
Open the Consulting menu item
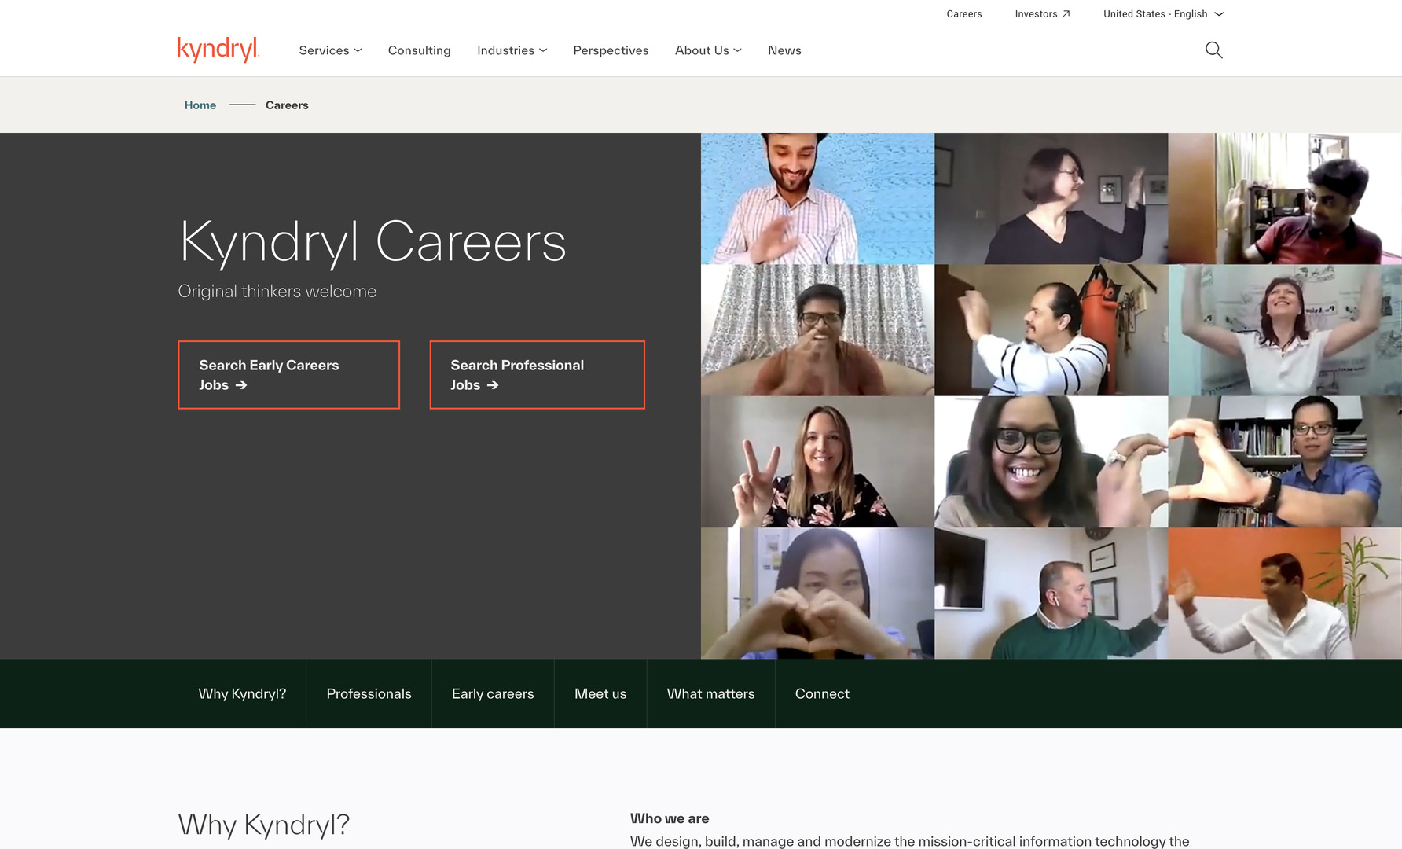[x=419, y=50]
